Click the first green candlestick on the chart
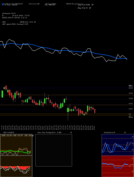 point(2,94)
